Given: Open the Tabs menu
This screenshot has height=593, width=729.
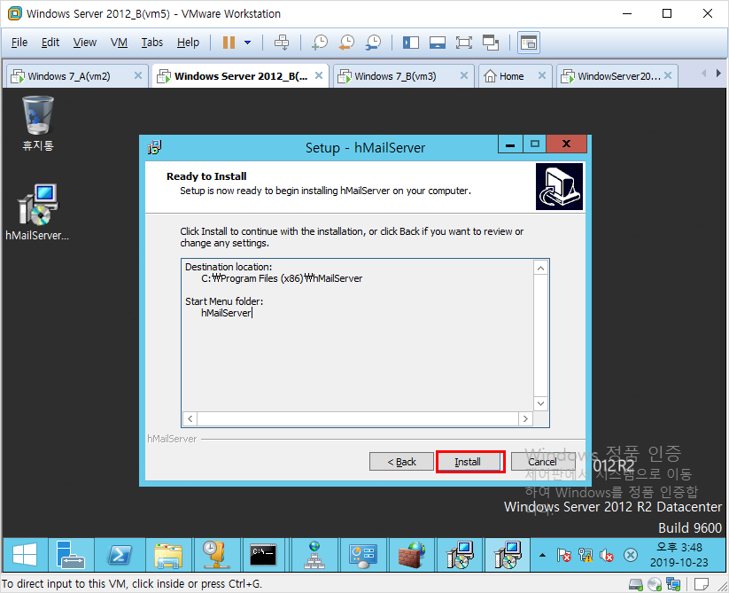Looking at the screenshot, I should (152, 43).
